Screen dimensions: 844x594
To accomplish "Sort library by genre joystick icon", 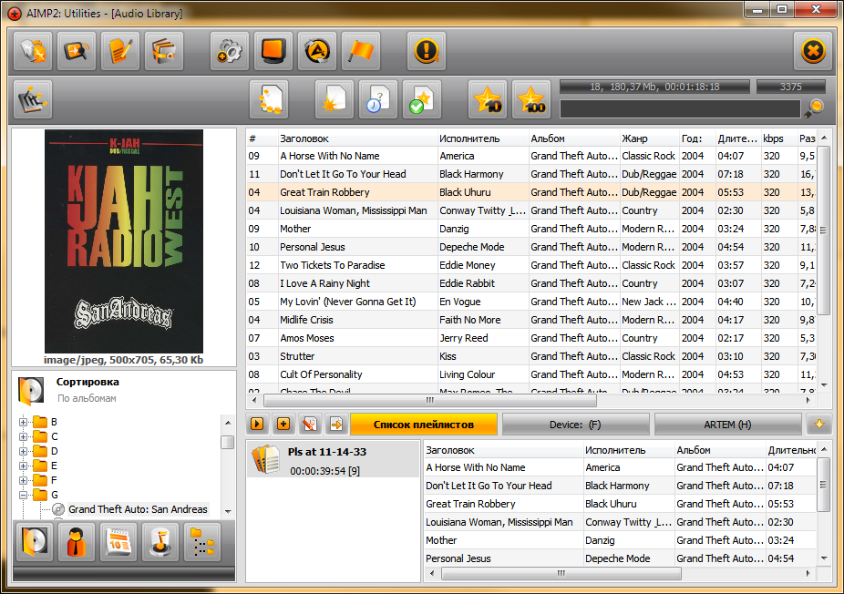I will (x=160, y=541).
